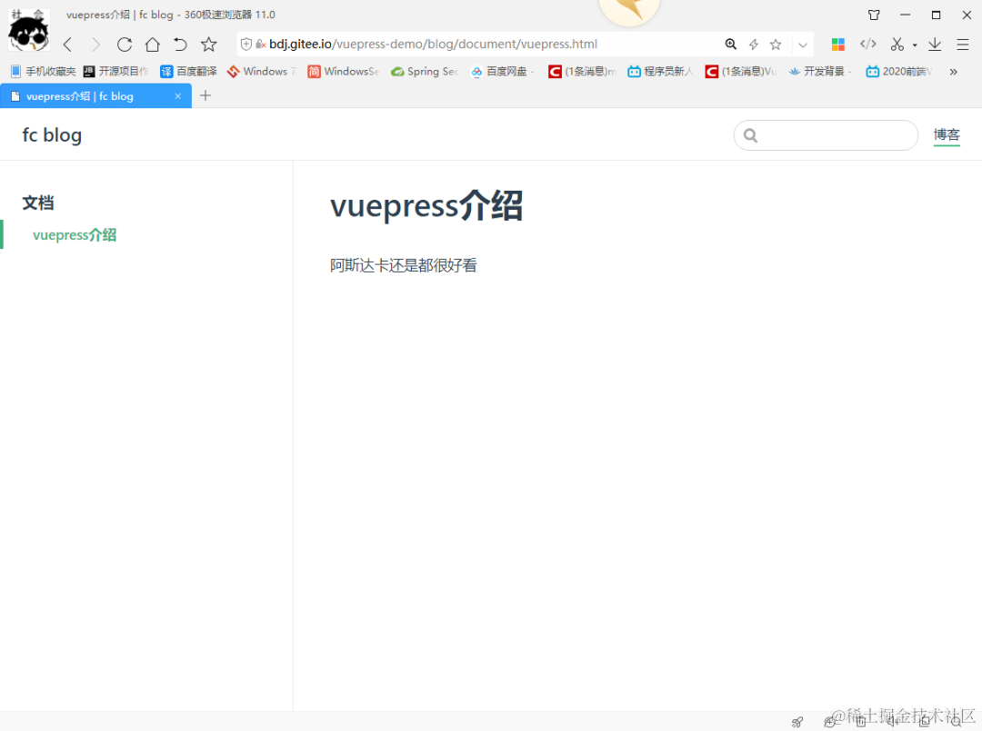Open the hamburger main menu icon
982x731 pixels.
coord(963,44)
